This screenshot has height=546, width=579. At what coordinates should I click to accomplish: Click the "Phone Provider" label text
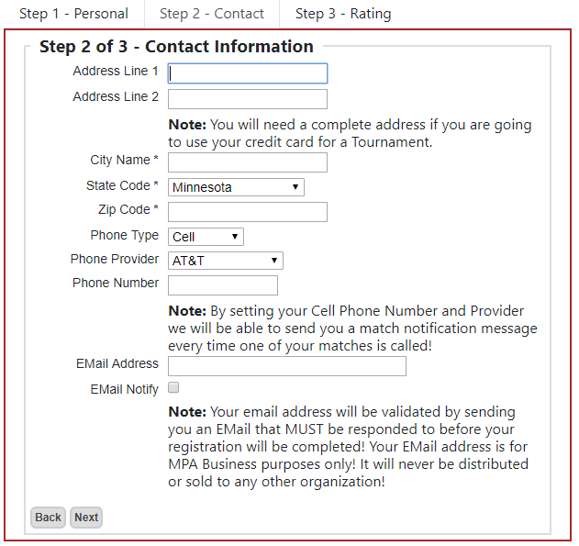click(115, 260)
